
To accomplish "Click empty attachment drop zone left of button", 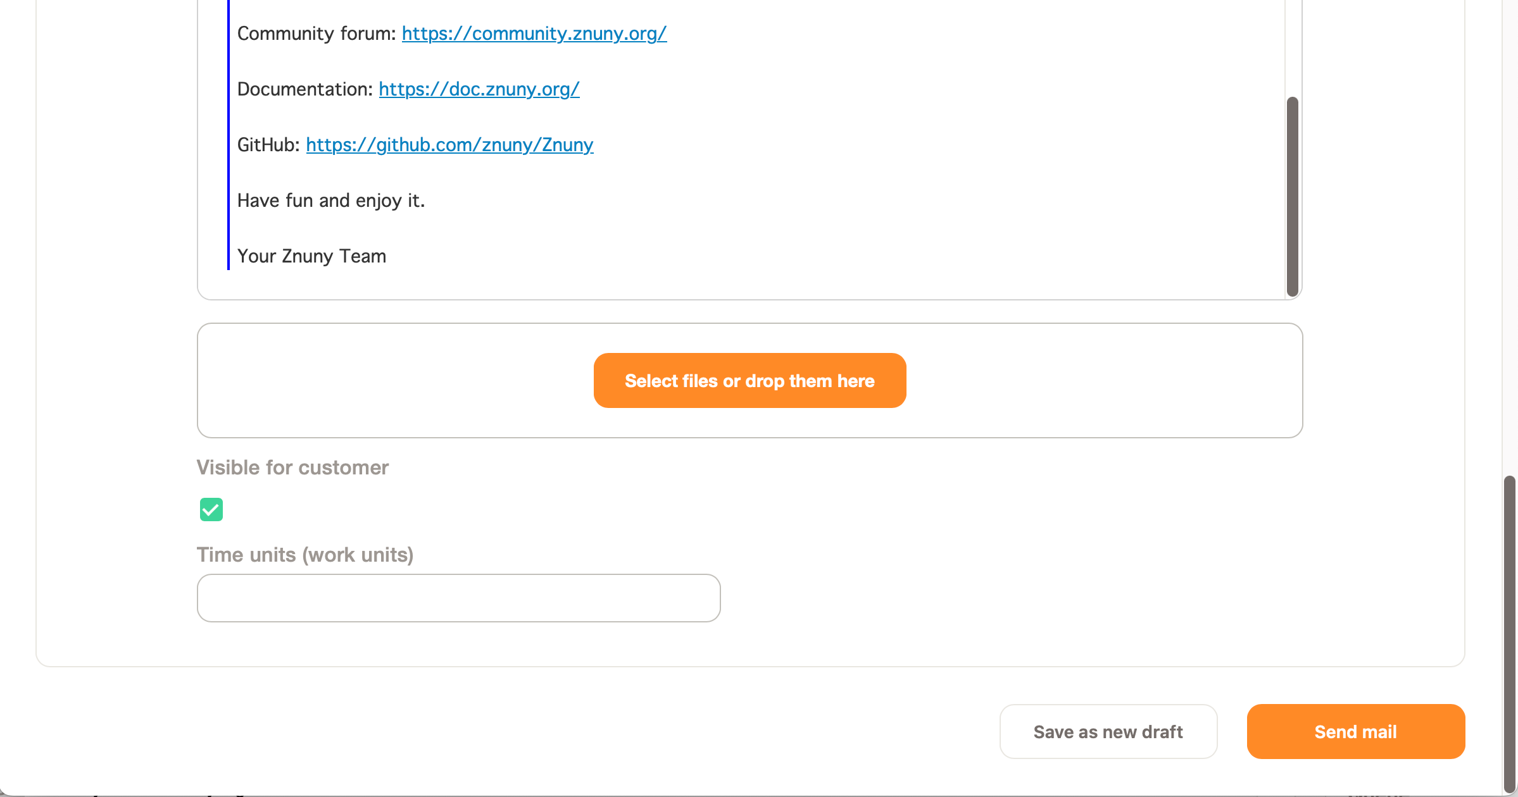I will 392,381.
